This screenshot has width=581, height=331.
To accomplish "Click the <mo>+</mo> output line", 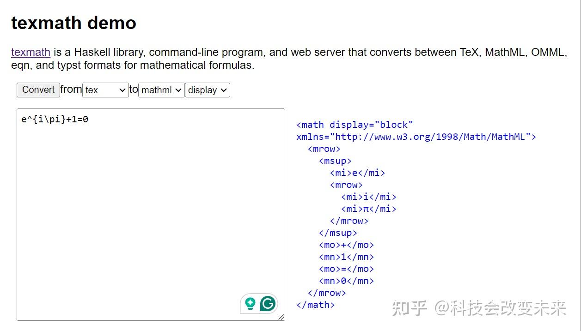I will [x=346, y=245].
